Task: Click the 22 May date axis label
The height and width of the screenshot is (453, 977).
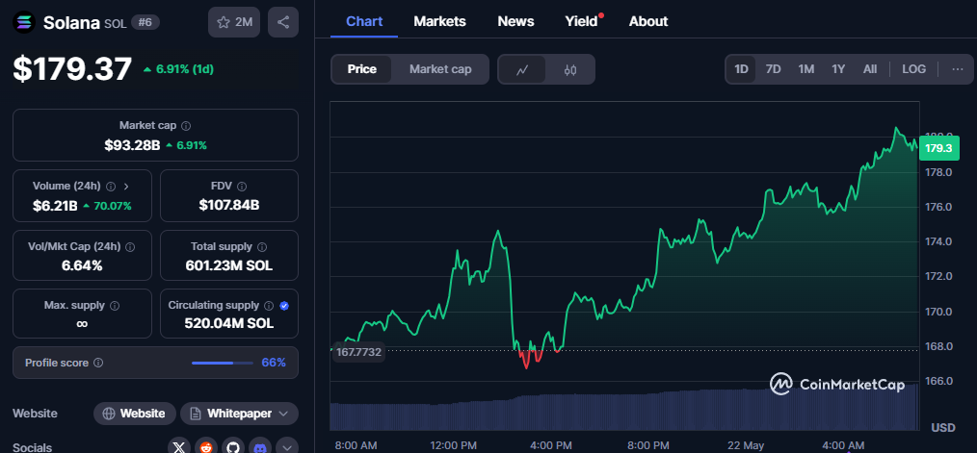Action: click(x=745, y=445)
